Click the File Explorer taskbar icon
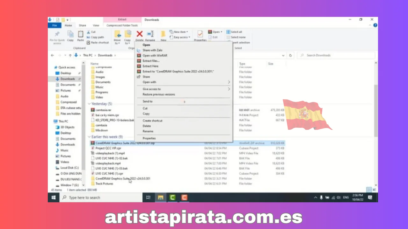 click(x=161, y=198)
